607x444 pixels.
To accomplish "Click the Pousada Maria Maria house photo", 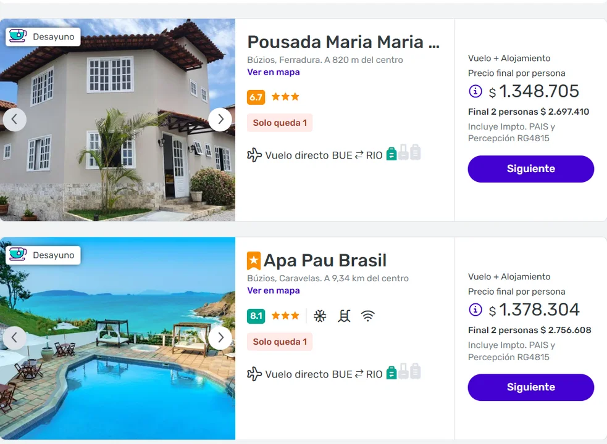I will 117,148.
